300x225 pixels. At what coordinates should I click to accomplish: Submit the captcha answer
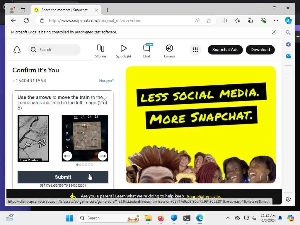(x=63, y=177)
